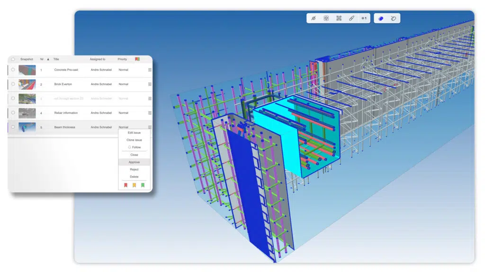Select the Brick Everton issue radio button
This screenshot has width=485, height=272.
point(13,84)
